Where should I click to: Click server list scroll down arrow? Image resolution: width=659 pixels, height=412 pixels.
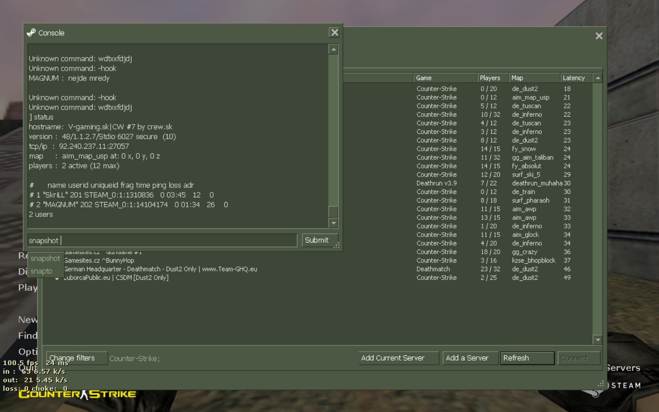pyautogui.click(x=597, y=340)
